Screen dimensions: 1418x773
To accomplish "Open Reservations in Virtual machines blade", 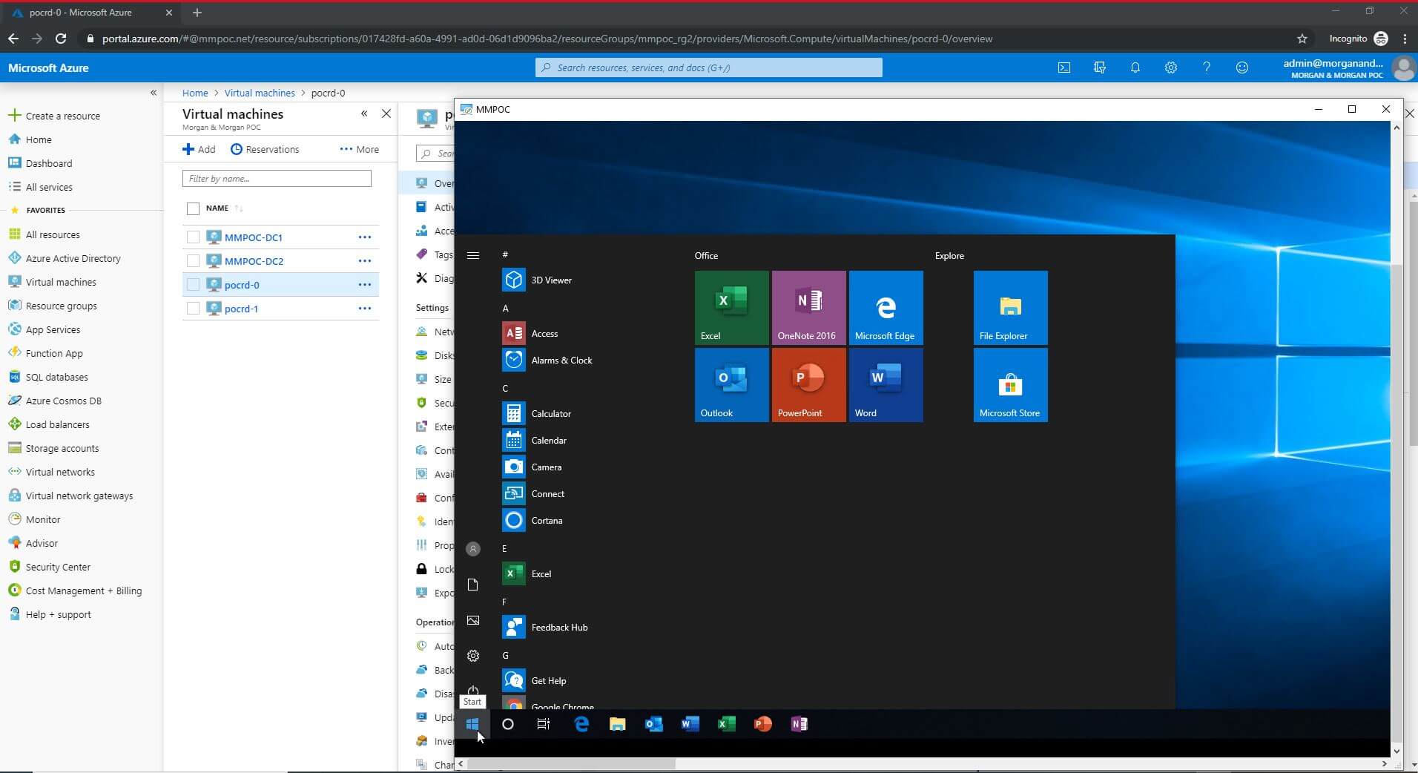I will click(x=265, y=149).
